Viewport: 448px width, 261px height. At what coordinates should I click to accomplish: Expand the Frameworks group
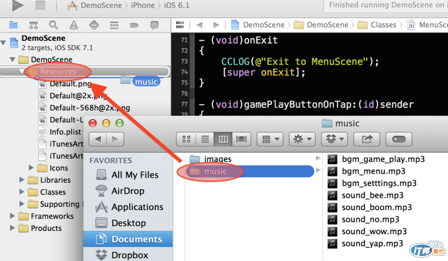click(x=12, y=216)
